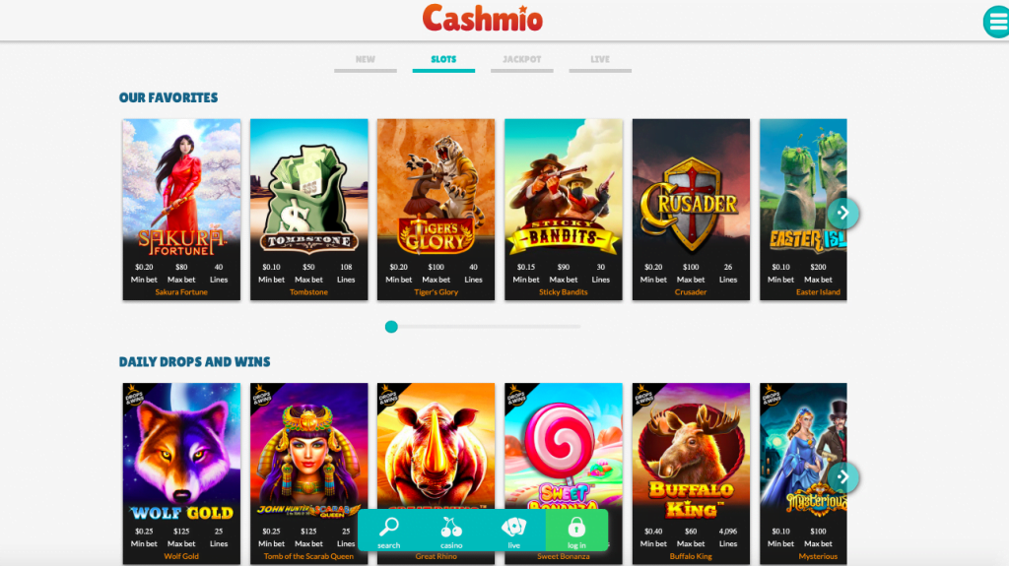Advance the Daily Drops and Wins carousel arrow
The width and height of the screenshot is (1009, 566).
click(x=843, y=477)
